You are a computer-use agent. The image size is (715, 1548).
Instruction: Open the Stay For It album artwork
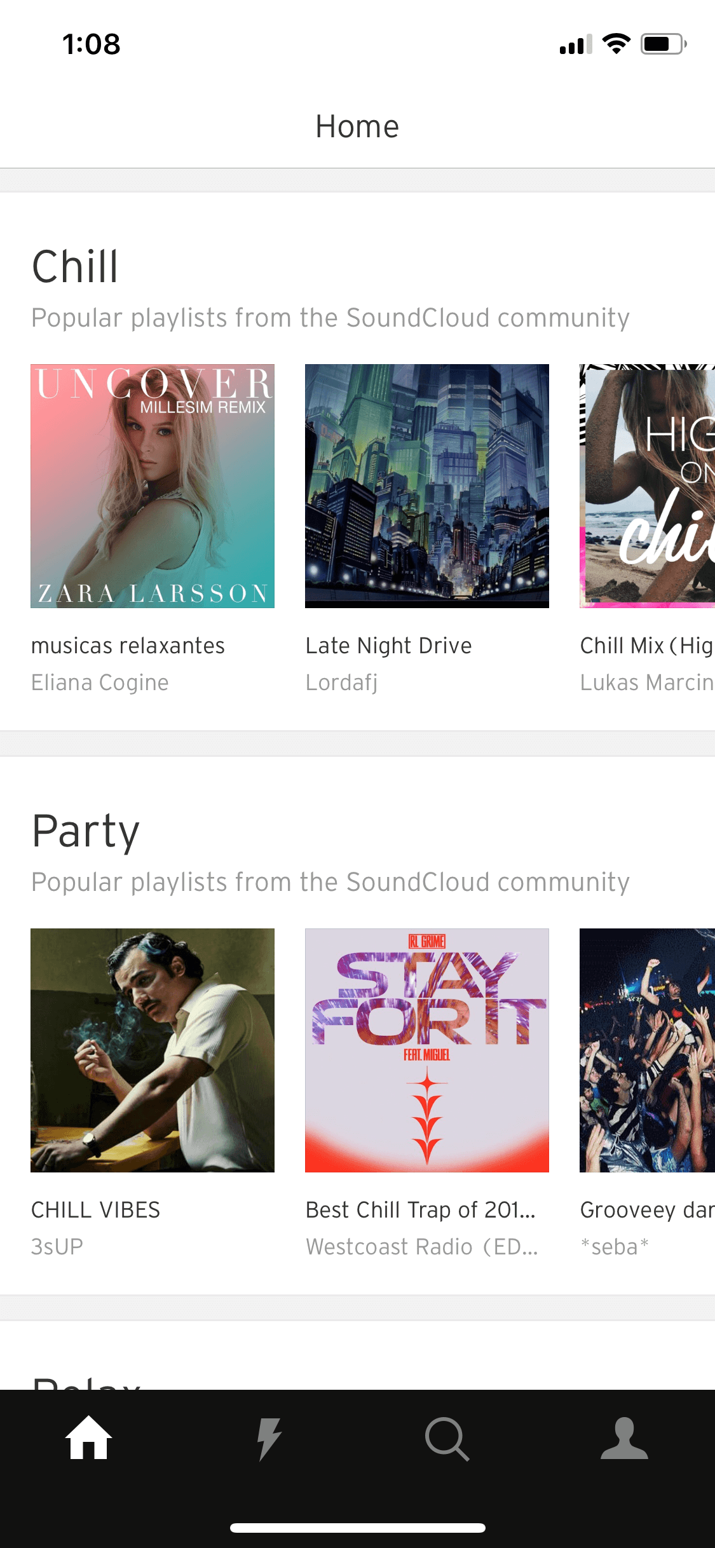427,1050
